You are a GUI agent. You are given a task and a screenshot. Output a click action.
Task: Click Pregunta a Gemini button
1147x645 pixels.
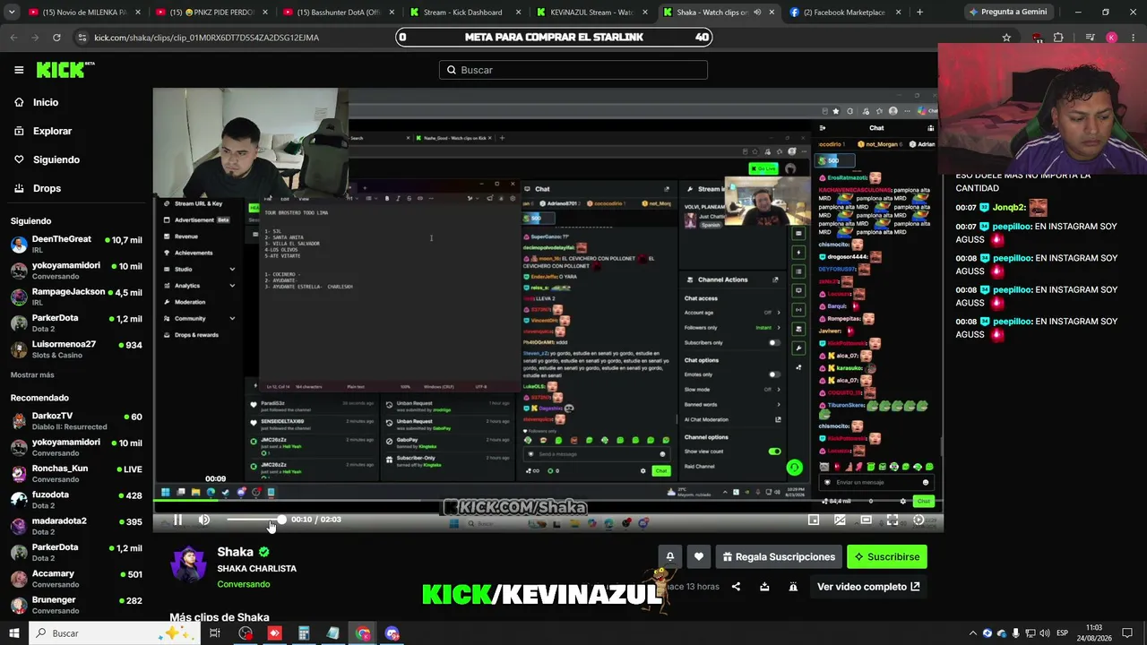[1008, 13]
